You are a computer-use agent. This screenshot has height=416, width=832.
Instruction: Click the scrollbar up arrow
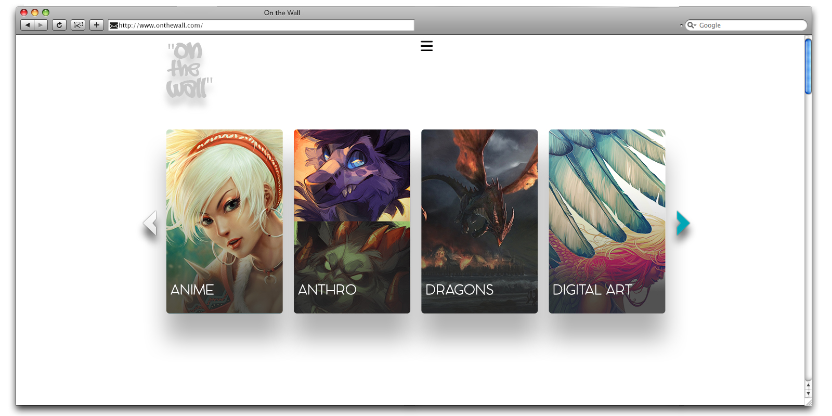[x=808, y=385]
